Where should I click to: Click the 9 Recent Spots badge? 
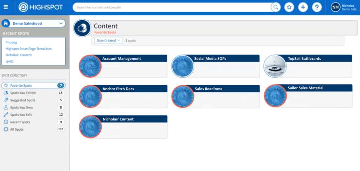[x=60, y=122]
